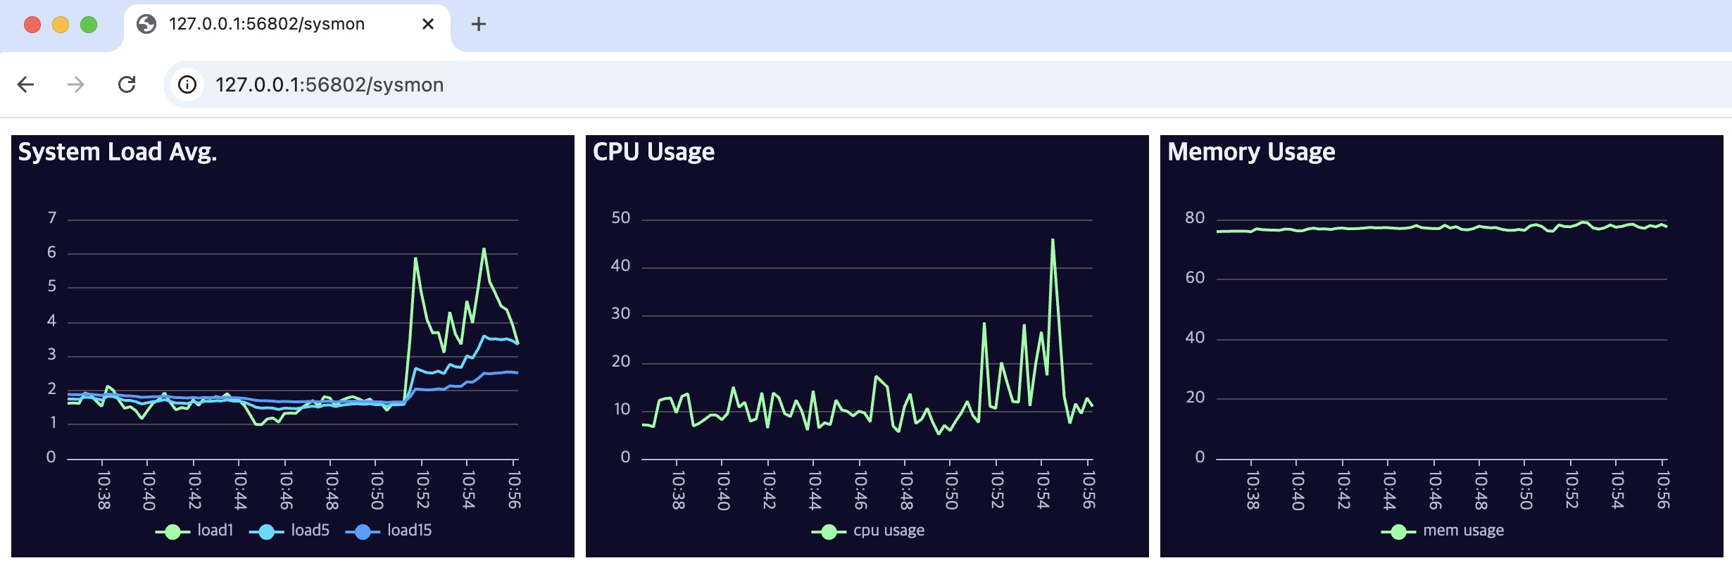Reload the sysmon page
This screenshot has width=1732, height=563.
tap(127, 84)
